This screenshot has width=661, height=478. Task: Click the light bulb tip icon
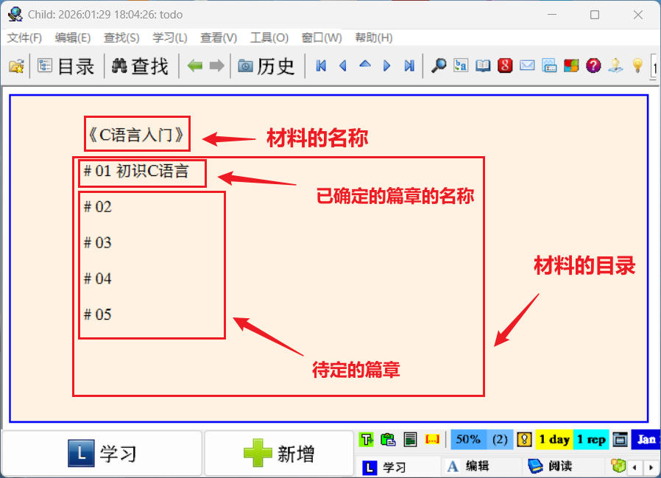638,66
